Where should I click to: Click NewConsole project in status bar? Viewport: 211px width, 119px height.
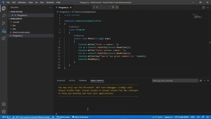coord(63,117)
